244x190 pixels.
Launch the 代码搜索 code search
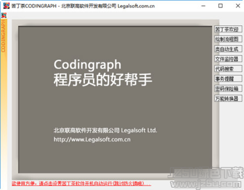pos(228,69)
